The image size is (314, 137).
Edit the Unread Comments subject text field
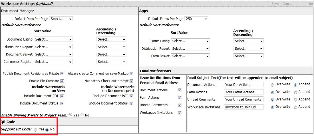(x=244, y=99)
